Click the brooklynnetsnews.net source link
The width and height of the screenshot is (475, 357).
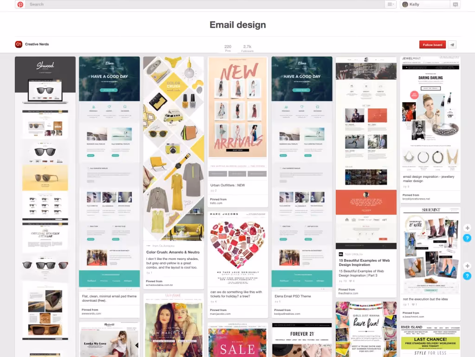[x=416, y=199]
